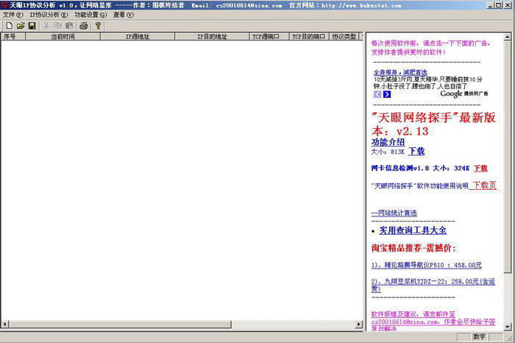Click the 当前时间 column header
The image size is (515, 343).
click(63, 36)
